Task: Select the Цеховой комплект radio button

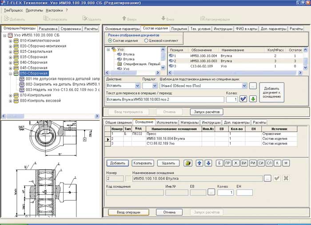Action: click(x=147, y=40)
